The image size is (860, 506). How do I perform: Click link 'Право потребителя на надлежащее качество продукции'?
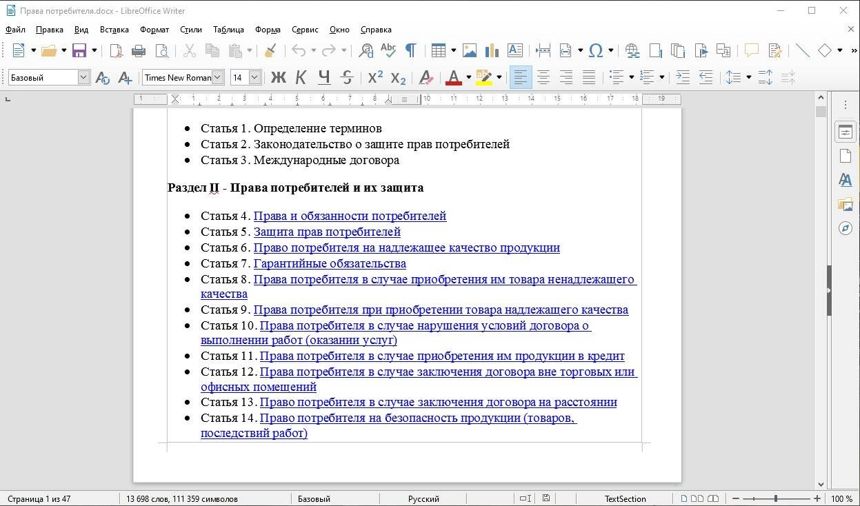coord(406,247)
